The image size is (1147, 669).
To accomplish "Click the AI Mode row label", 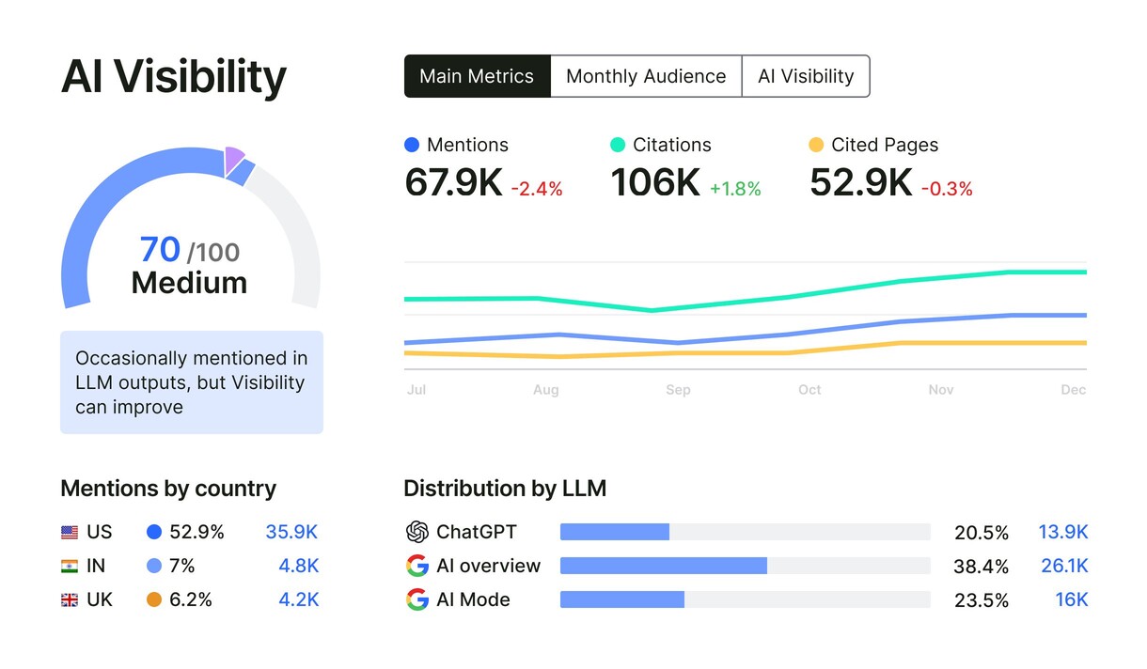I will click(473, 599).
